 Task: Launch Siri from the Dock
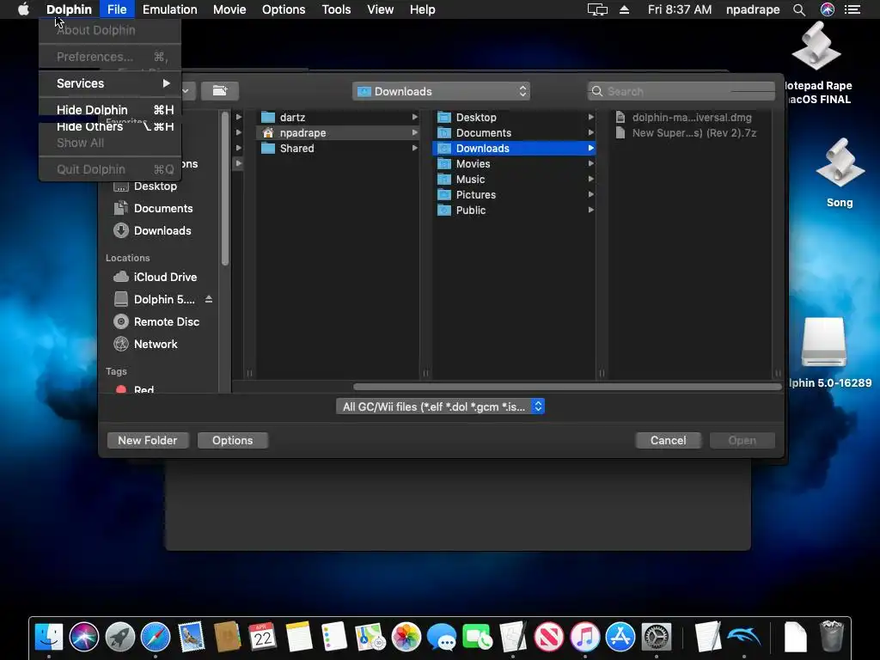(x=84, y=637)
